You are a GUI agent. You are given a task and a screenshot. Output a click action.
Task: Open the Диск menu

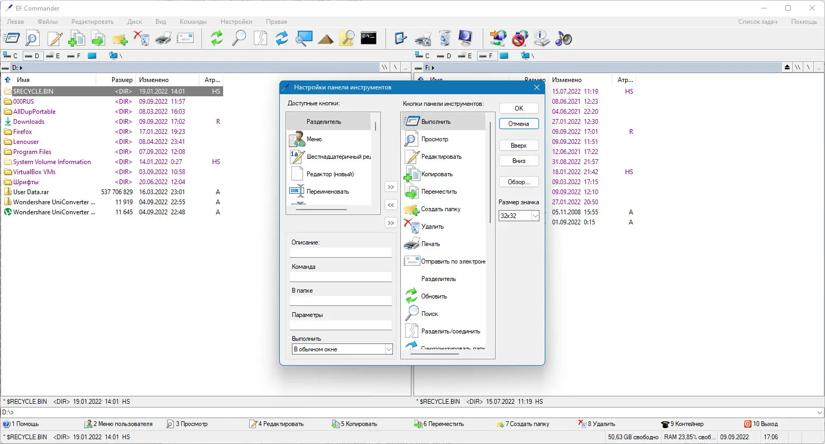coord(134,22)
